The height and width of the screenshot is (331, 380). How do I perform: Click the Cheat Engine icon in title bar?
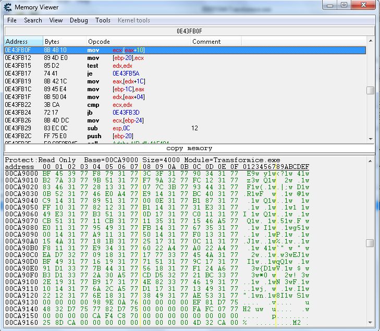tap(8, 7)
